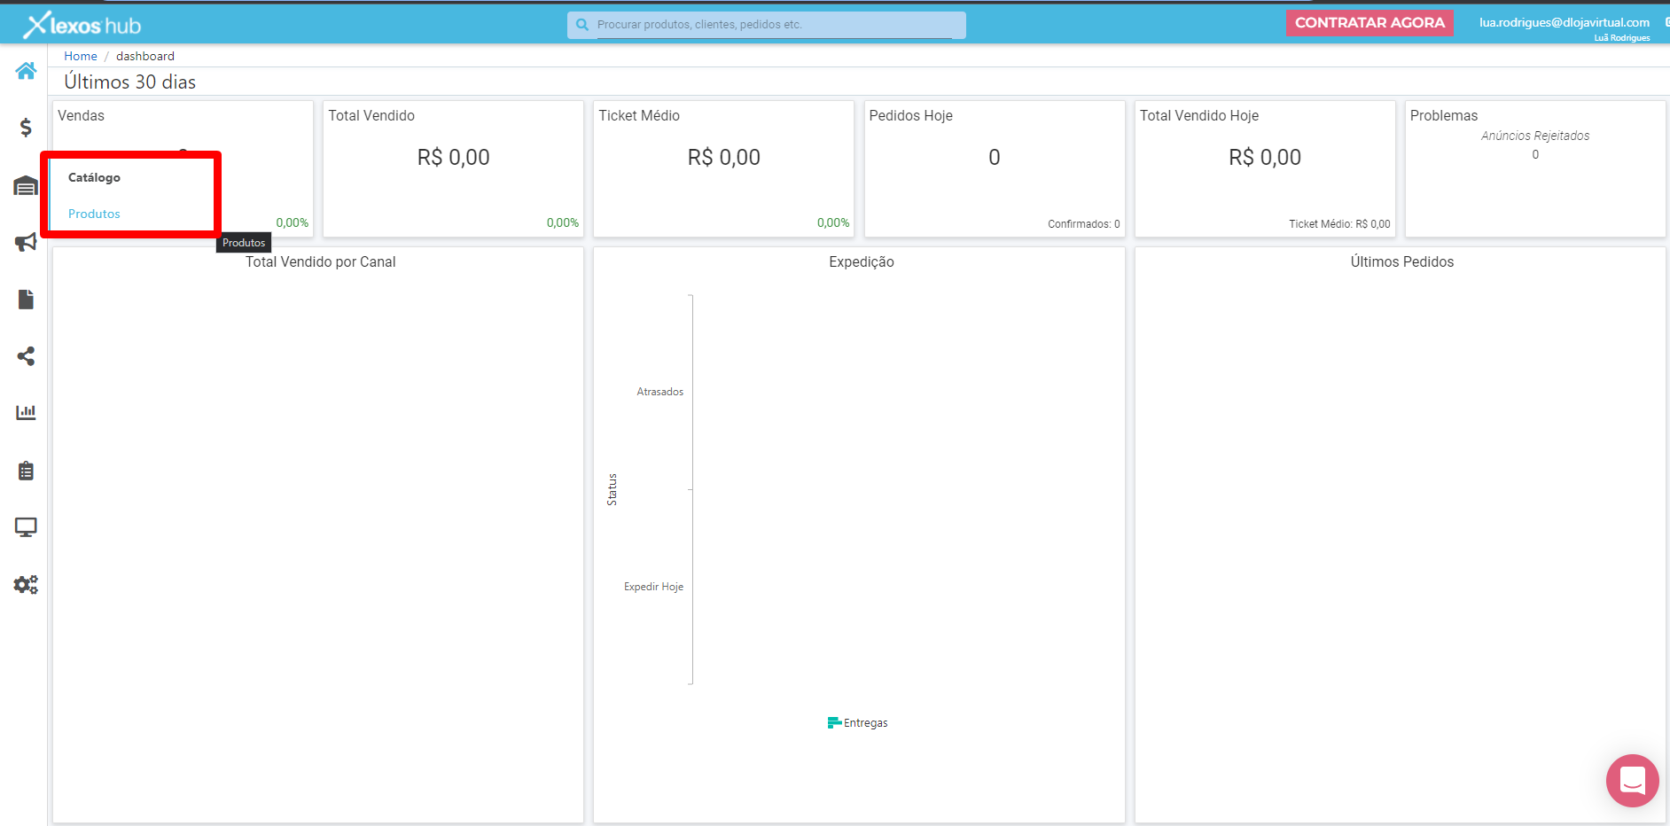Open the monitor screen sidebar icon

(26, 527)
